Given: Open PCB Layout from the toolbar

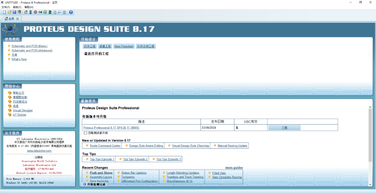Looking at the screenshot, I should 36,12.
